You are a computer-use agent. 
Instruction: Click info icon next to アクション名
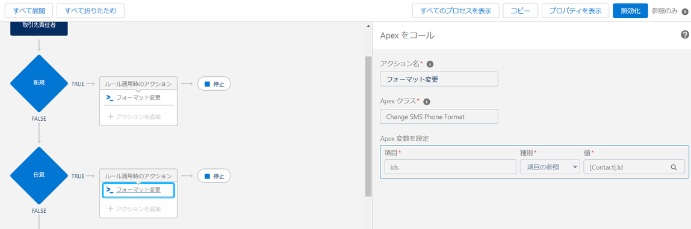[x=430, y=64]
